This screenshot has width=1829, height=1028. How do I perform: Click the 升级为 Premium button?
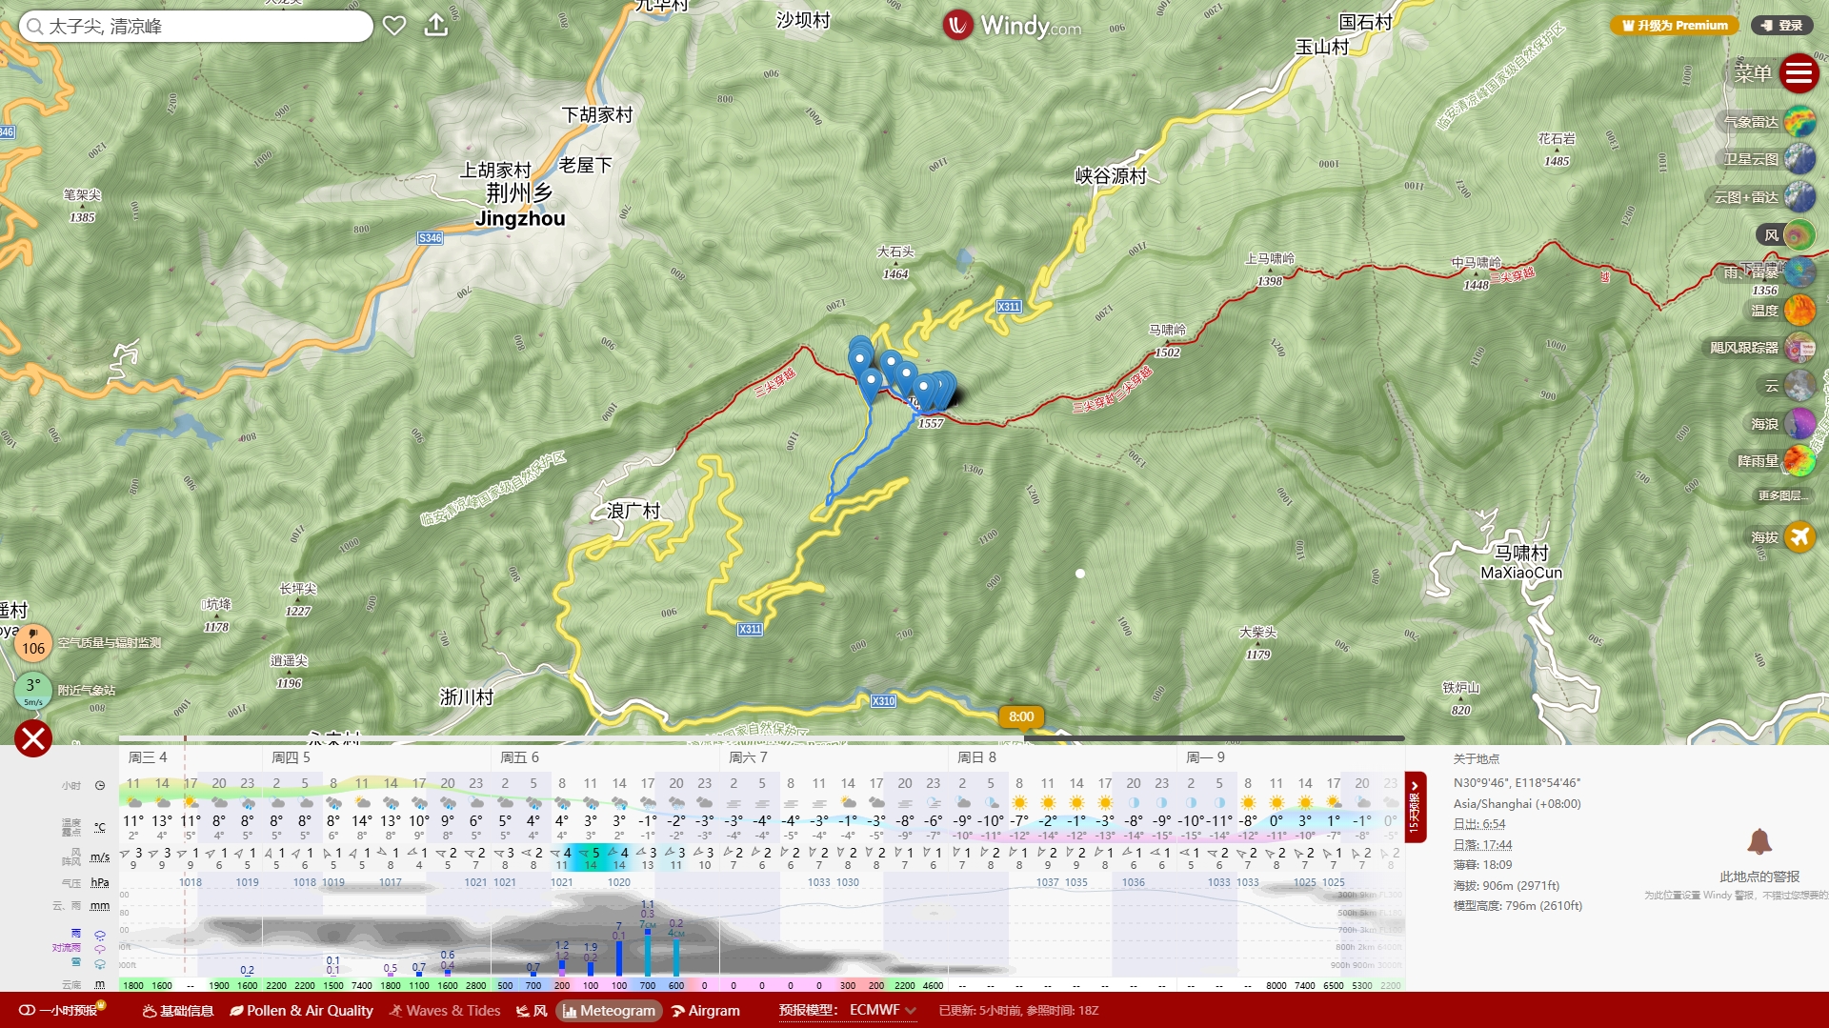(1674, 26)
